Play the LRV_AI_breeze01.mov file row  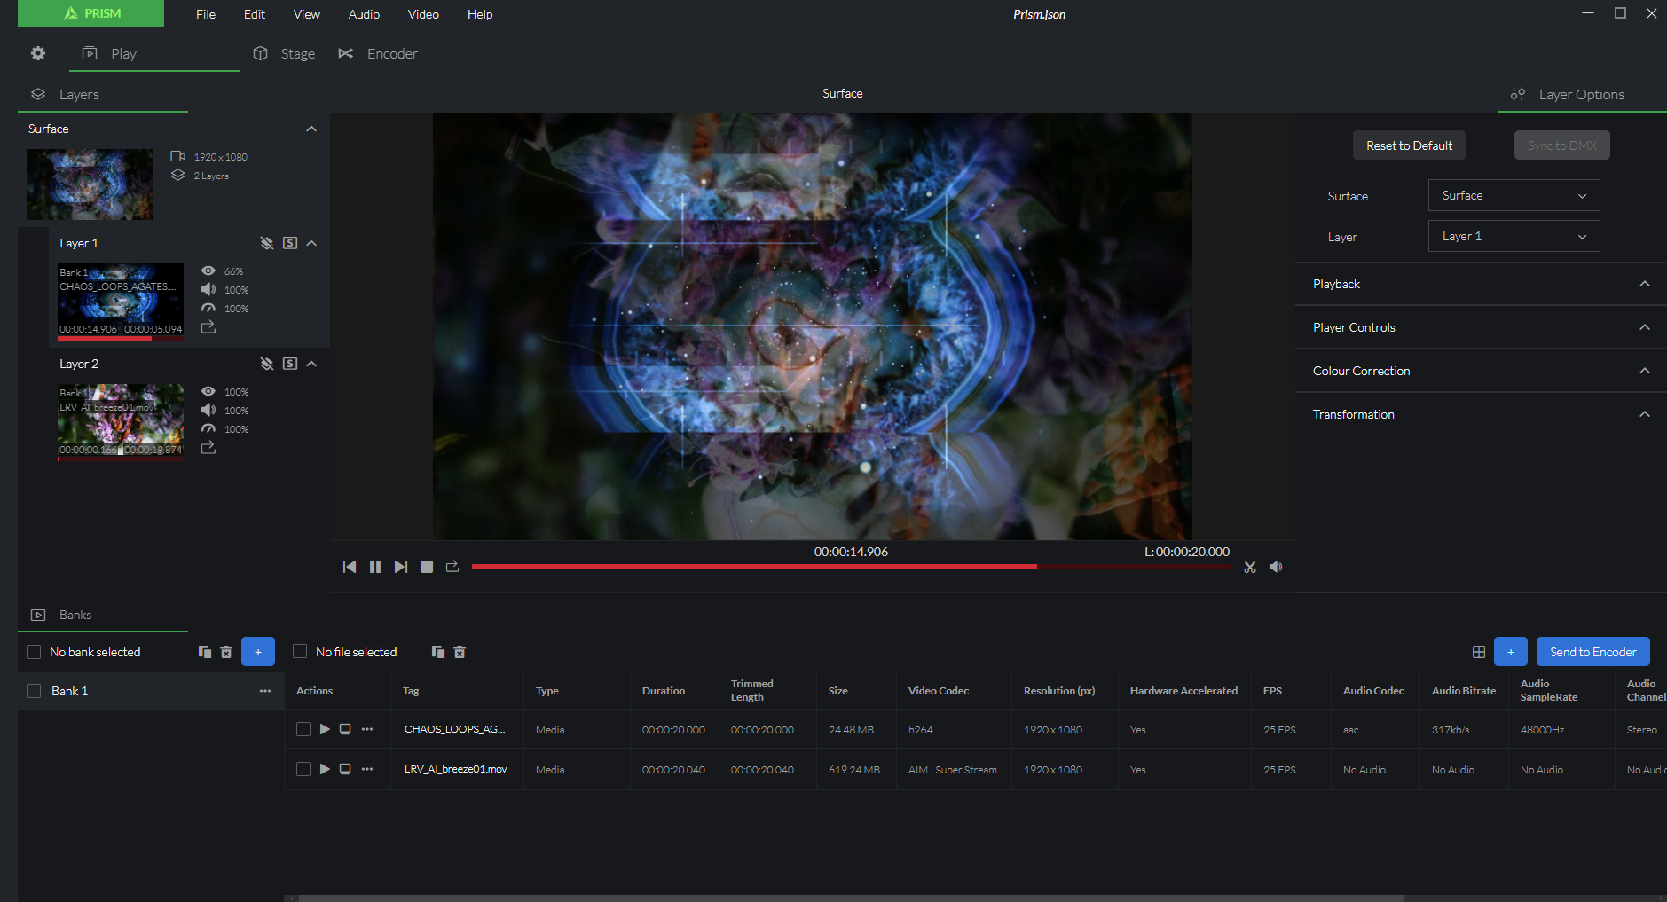click(x=325, y=769)
